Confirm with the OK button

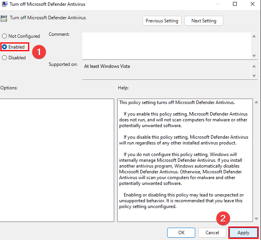point(181,233)
